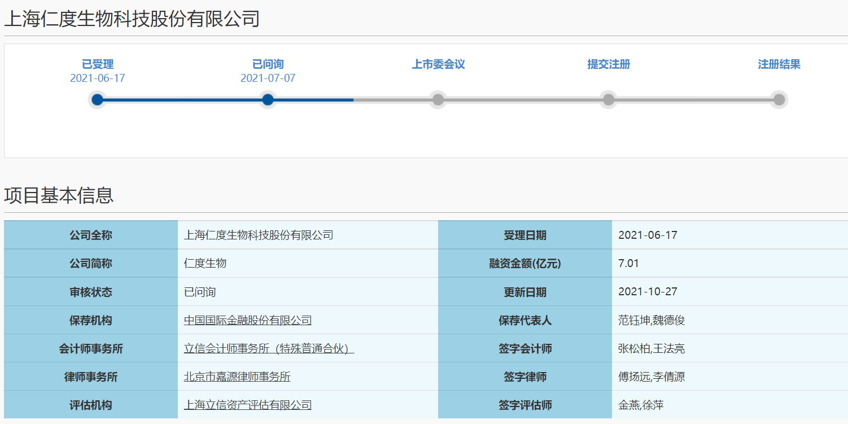Click the 更新日期 header cell
The image size is (848, 424).
[525, 291]
